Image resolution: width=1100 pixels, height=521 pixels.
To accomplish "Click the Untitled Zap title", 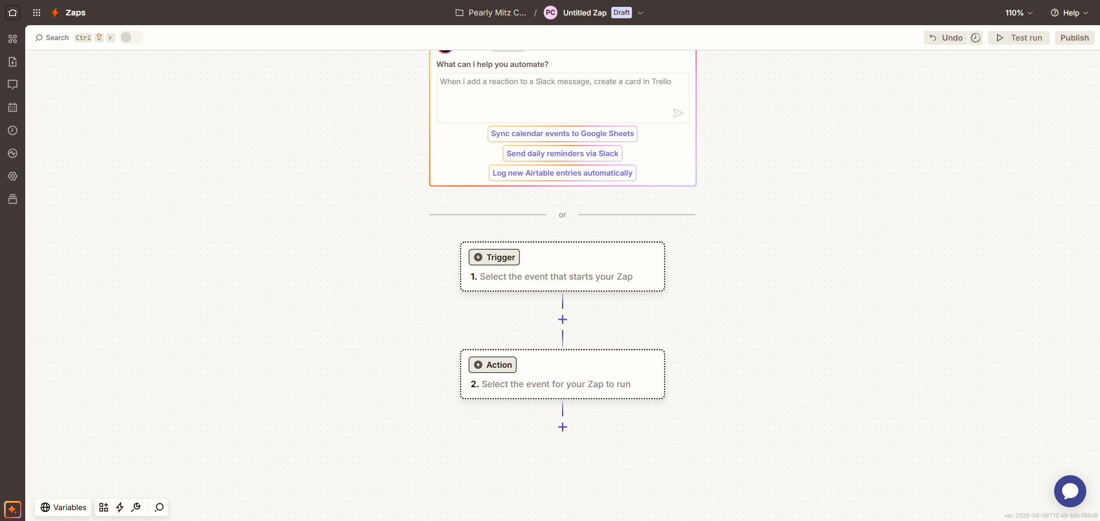I will [x=584, y=13].
